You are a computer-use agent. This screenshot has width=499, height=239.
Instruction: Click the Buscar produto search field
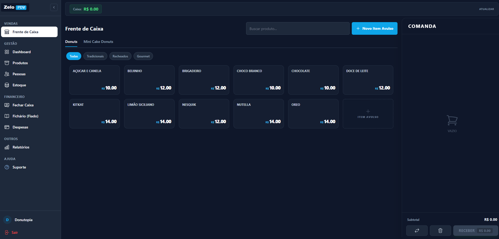[x=298, y=28]
